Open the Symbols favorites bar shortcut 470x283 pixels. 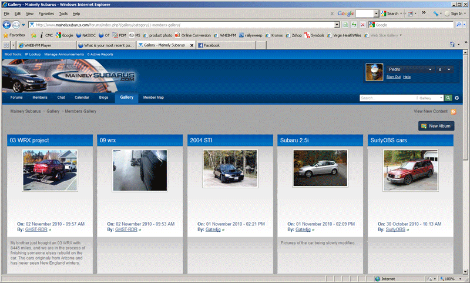314,35
